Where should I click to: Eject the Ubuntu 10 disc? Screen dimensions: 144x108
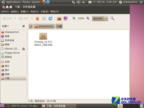24,49
